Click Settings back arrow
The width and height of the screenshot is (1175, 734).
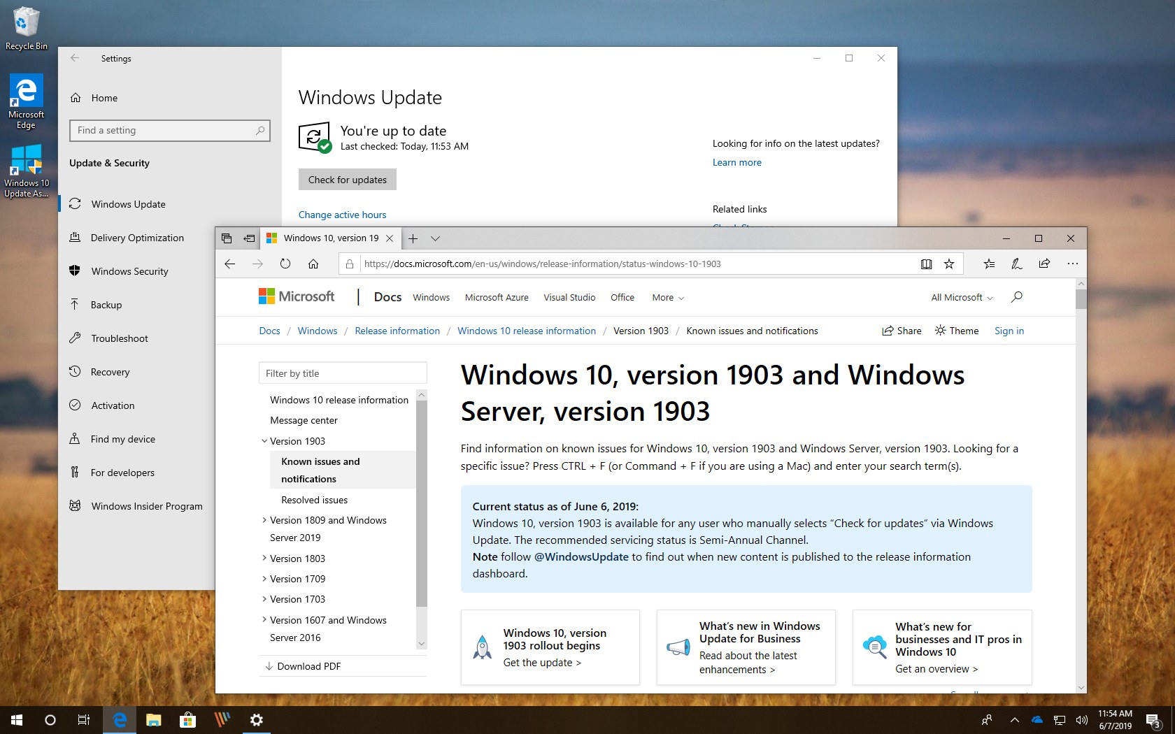pos(75,58)
